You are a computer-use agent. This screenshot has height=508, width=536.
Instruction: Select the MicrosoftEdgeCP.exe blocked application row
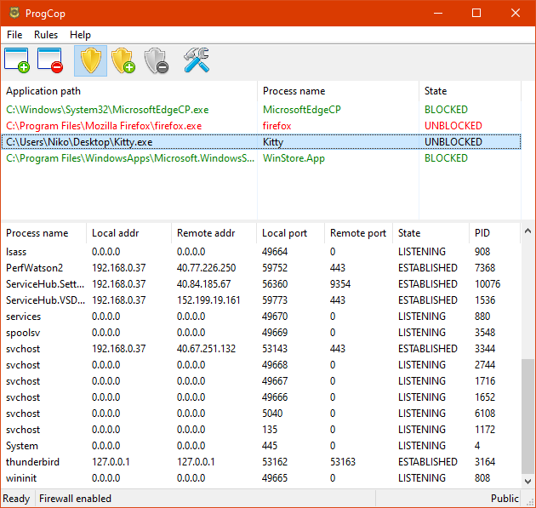(x=107, y=110)
